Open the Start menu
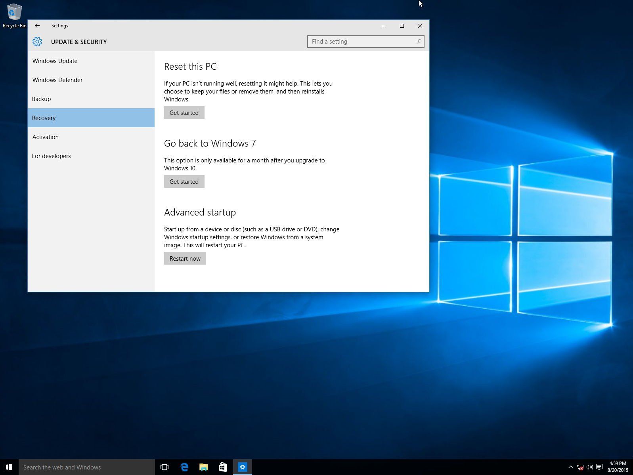The height and width of the screenshot is (475, 633). pos(9,467)
